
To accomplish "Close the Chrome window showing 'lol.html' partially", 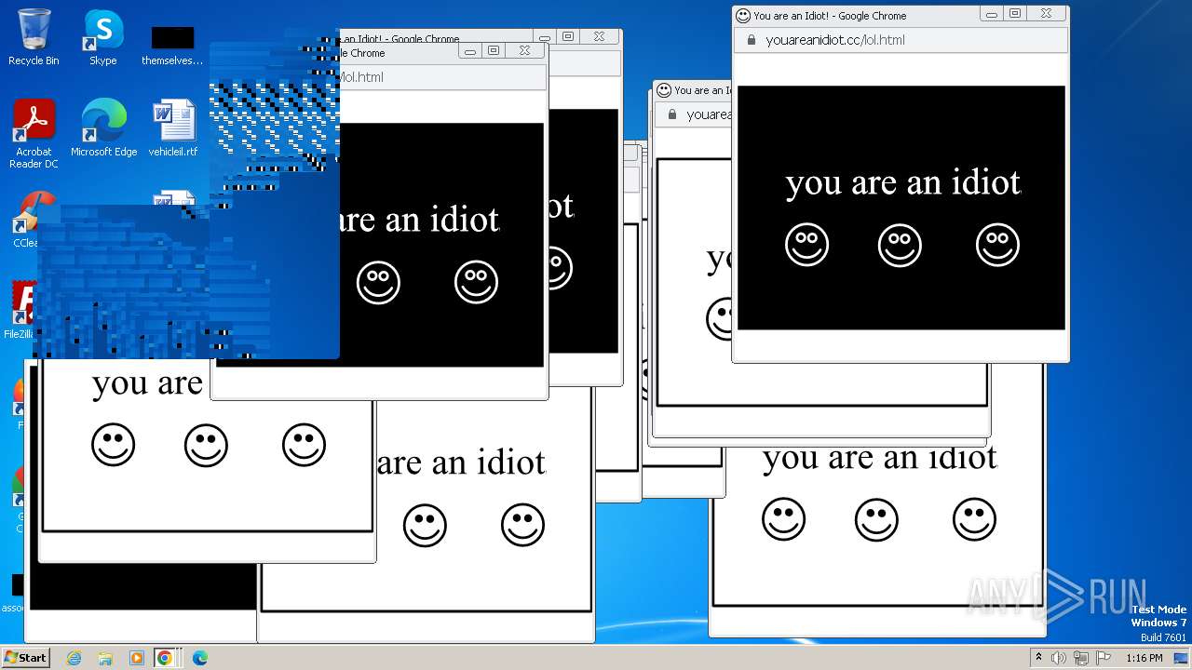I will 524,50.
